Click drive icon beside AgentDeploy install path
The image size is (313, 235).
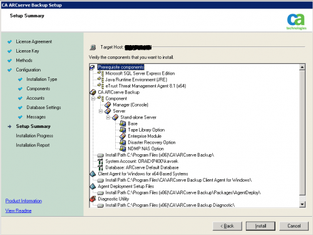click(101, 193)
